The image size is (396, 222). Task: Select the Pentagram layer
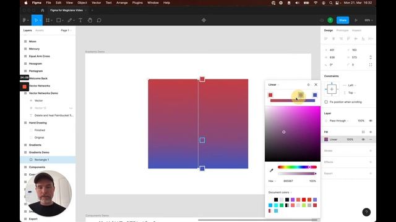[48, 71]
